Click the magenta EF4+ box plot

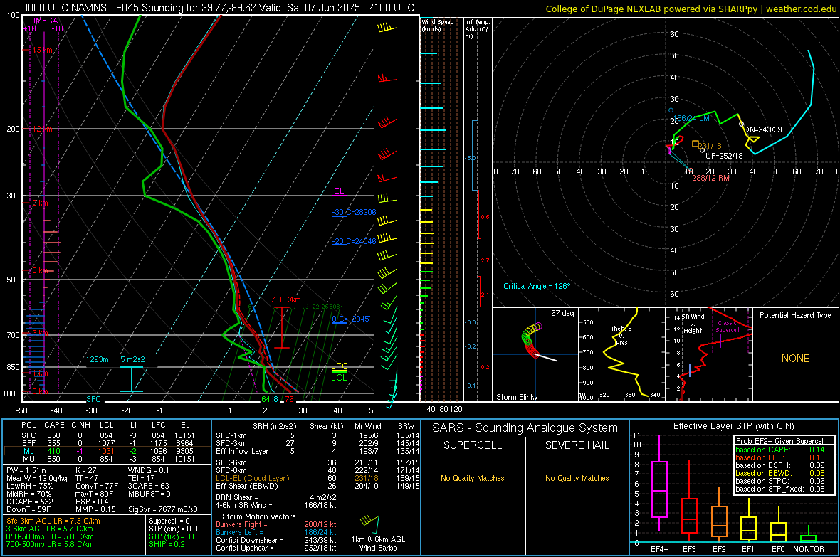tap(659, 482)
